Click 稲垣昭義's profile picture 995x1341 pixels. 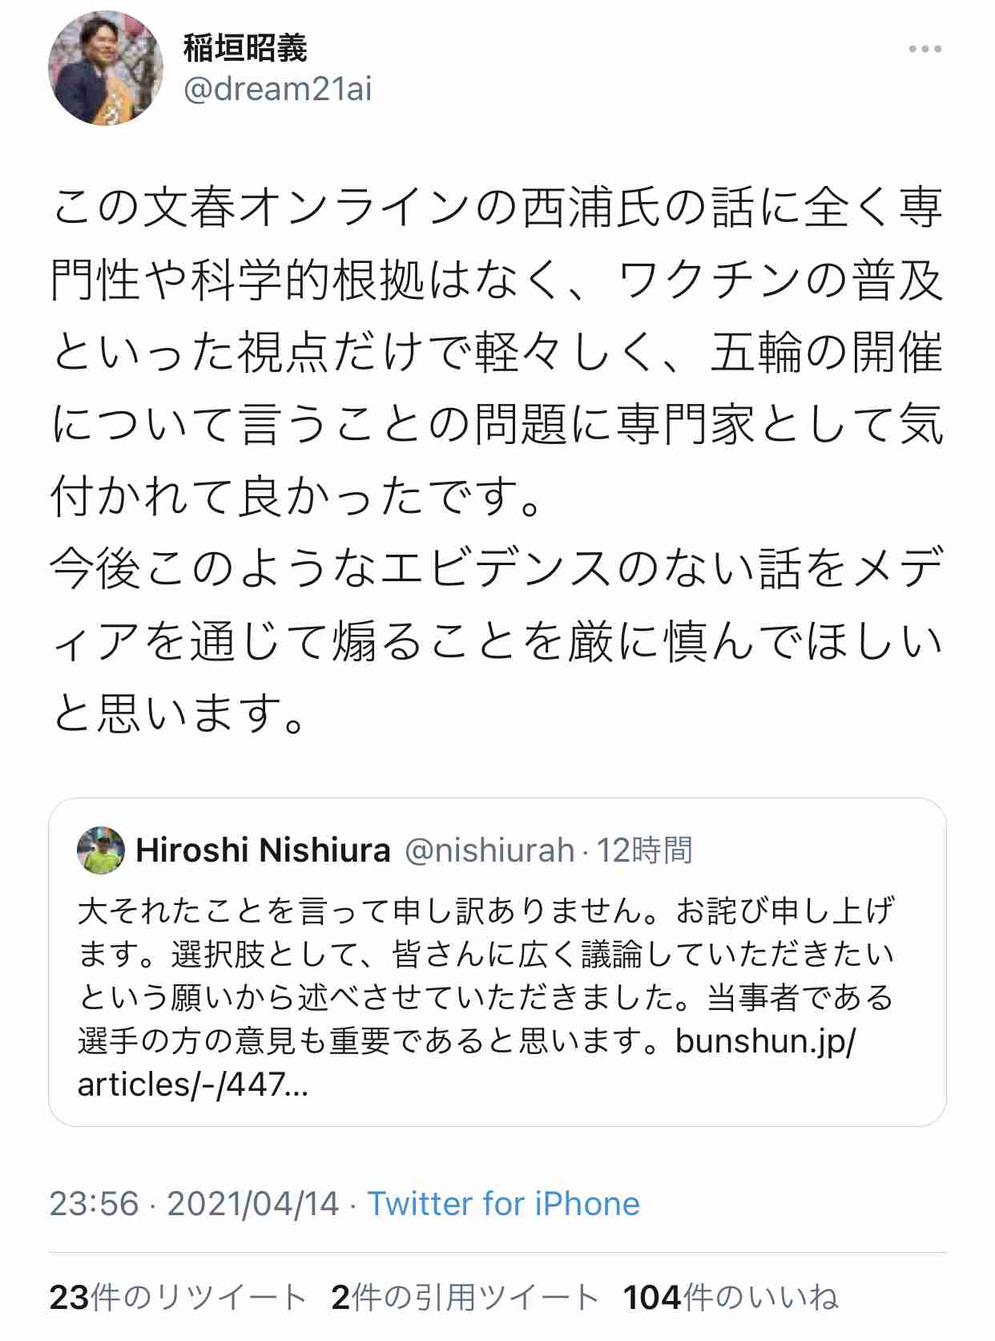[x=108, y=68]
